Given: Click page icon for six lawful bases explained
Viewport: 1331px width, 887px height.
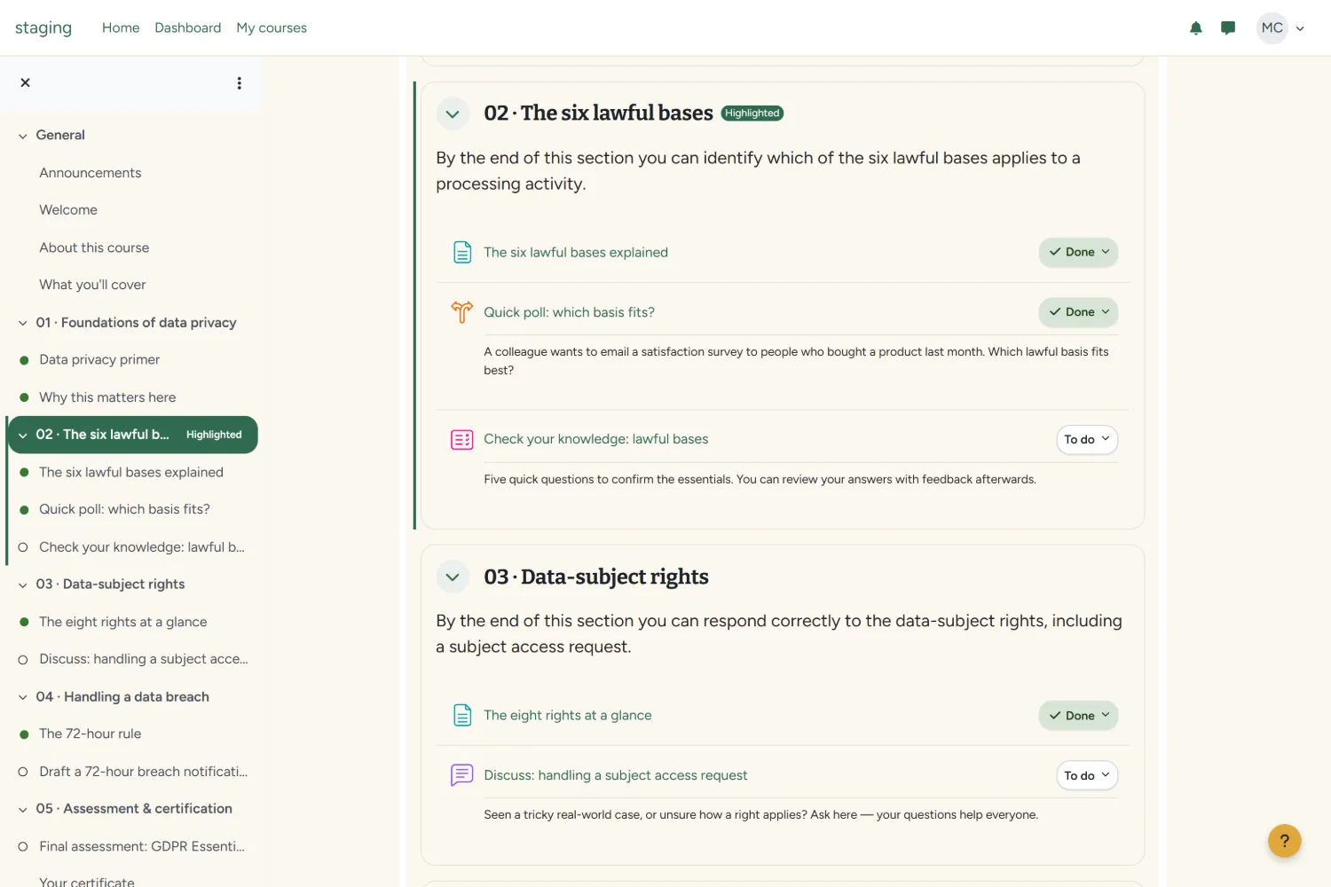Looking at the screenshot, I should [x=462, y=252].
